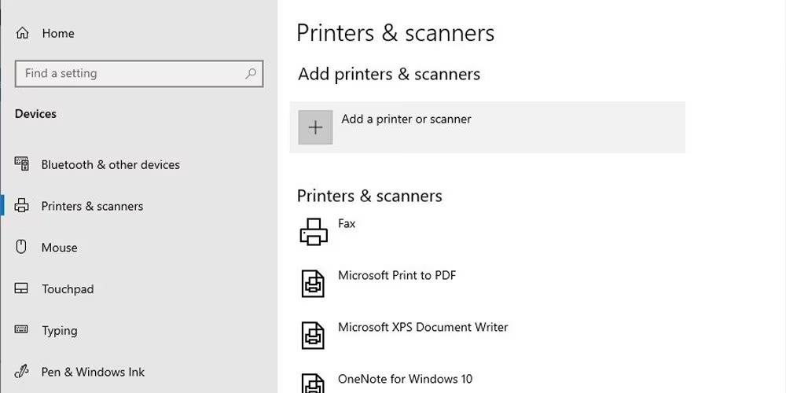Select the Microsoft Print to PDF icon

[313, 283]
